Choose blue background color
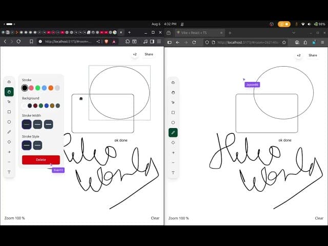 pos(47,106)
